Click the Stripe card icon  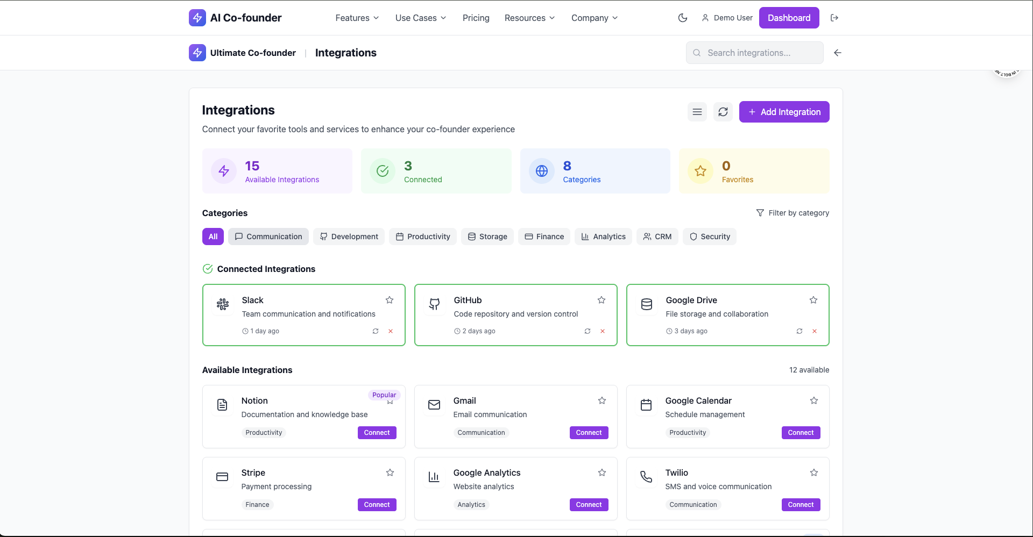(x=222, y=477)
